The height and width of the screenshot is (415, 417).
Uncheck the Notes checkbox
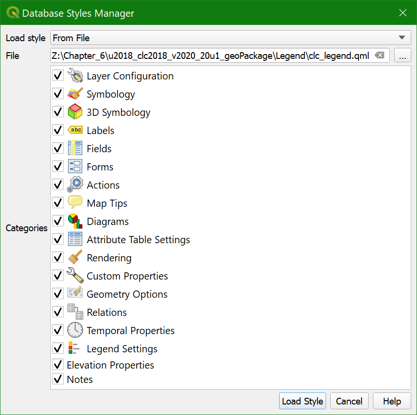point(58,379)
